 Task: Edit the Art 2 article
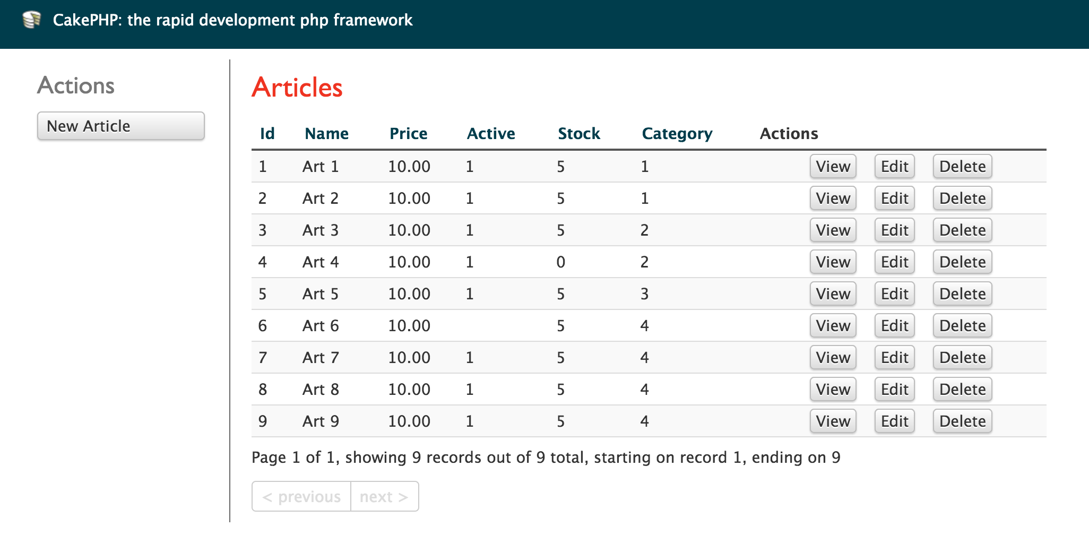pos(894,199)
